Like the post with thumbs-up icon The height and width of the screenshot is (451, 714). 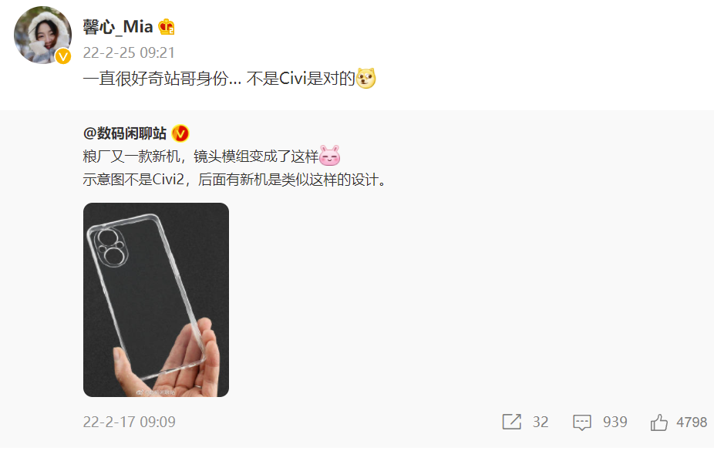(x=659, y=422)
